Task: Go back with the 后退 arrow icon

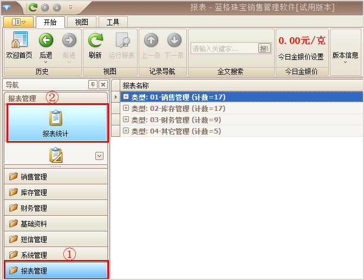Action: (x=46, y=40)
